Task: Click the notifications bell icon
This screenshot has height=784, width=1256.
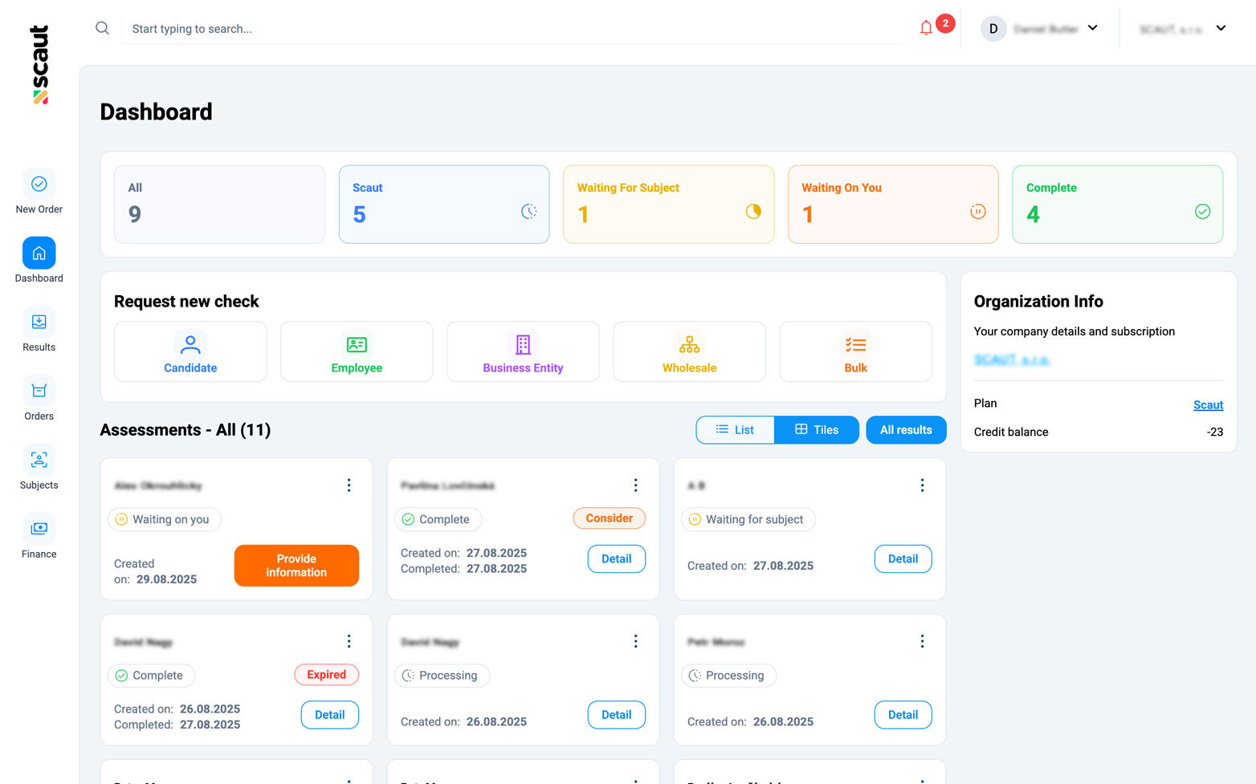Action: (x=926, y=28)
